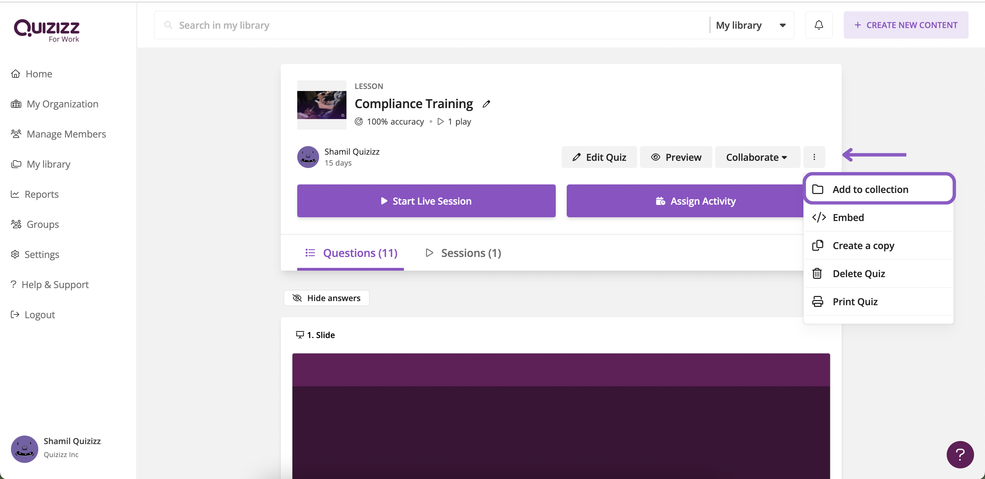Click the pencil icon beside Compliance Training title
The height and width of the screenshot is (479, 985).
coord(486,104)
